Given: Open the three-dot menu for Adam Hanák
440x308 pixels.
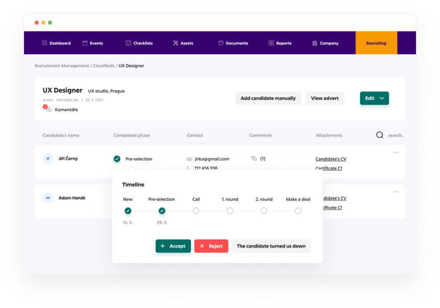Looking at the screenshot, I should tap(396, 192).
